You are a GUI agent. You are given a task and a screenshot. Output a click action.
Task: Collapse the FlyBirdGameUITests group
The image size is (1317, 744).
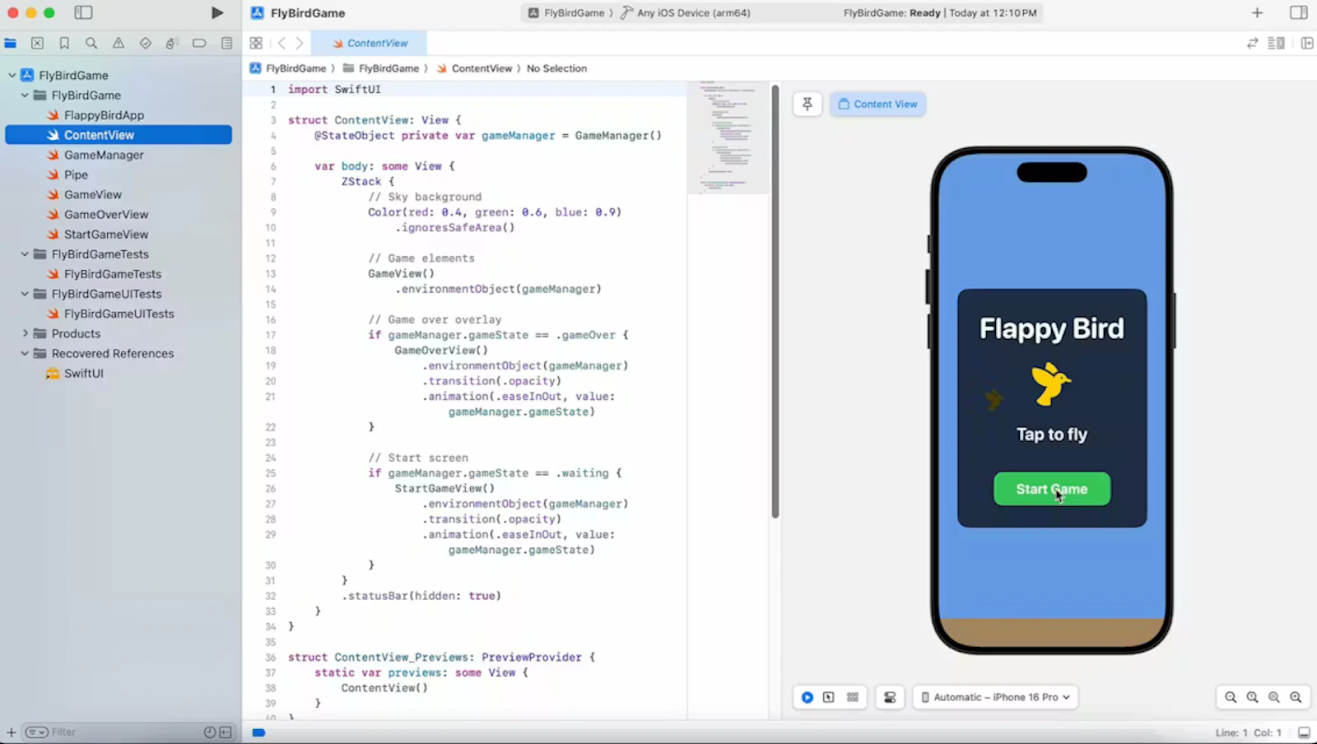(25, 293)
